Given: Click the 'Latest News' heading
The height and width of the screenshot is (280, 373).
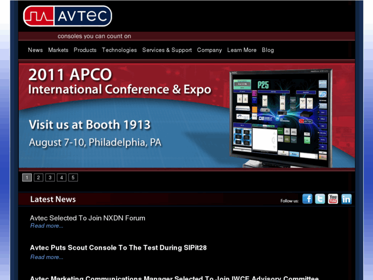Looking at the screenshot, I should [x=53, y=199].
